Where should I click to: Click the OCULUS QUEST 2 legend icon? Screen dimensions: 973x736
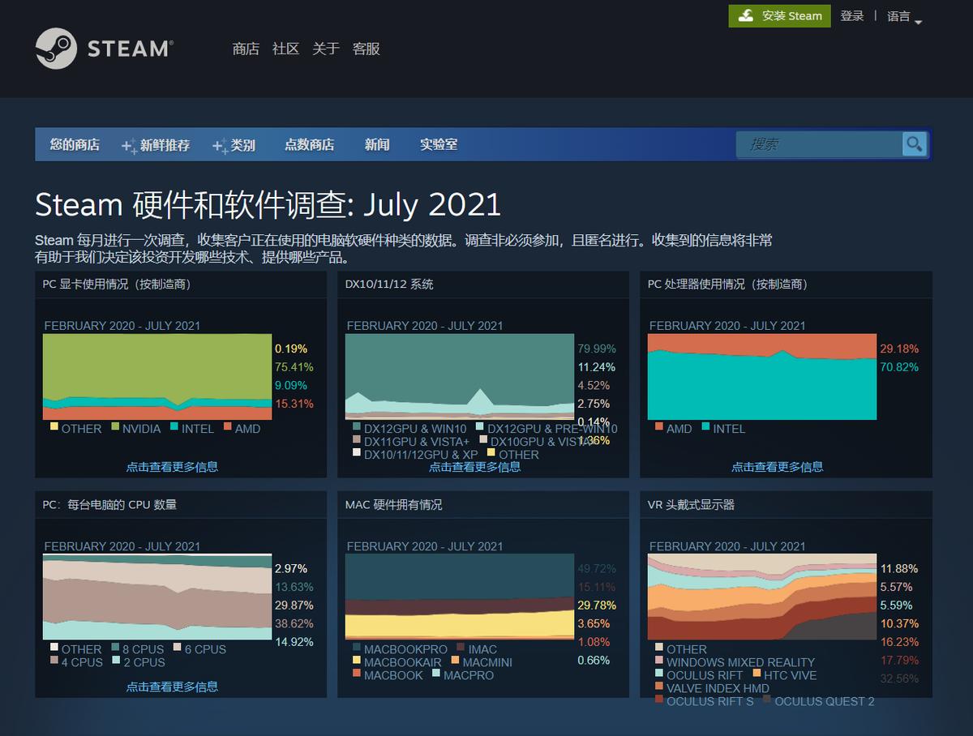[766, 700]
